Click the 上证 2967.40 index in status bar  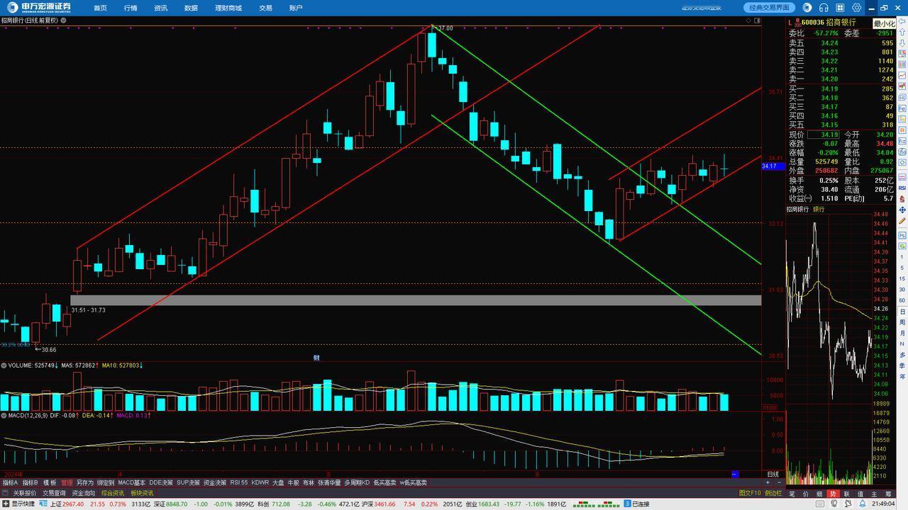tap(67, 504)
